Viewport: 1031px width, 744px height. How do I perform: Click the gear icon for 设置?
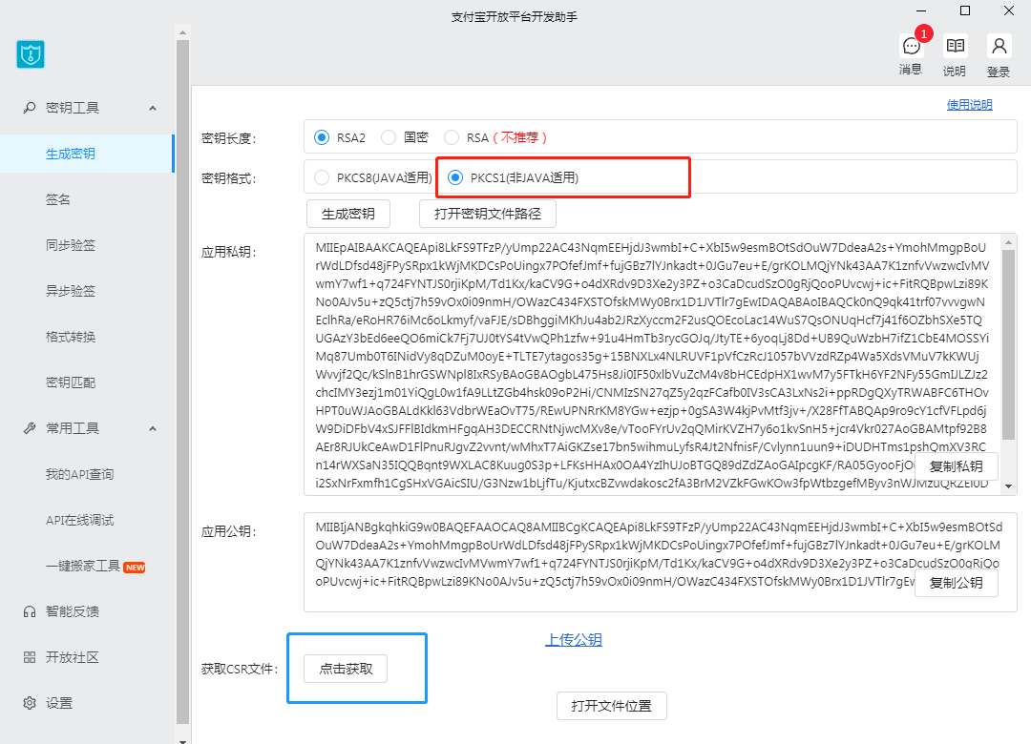(x=30, y=703)
